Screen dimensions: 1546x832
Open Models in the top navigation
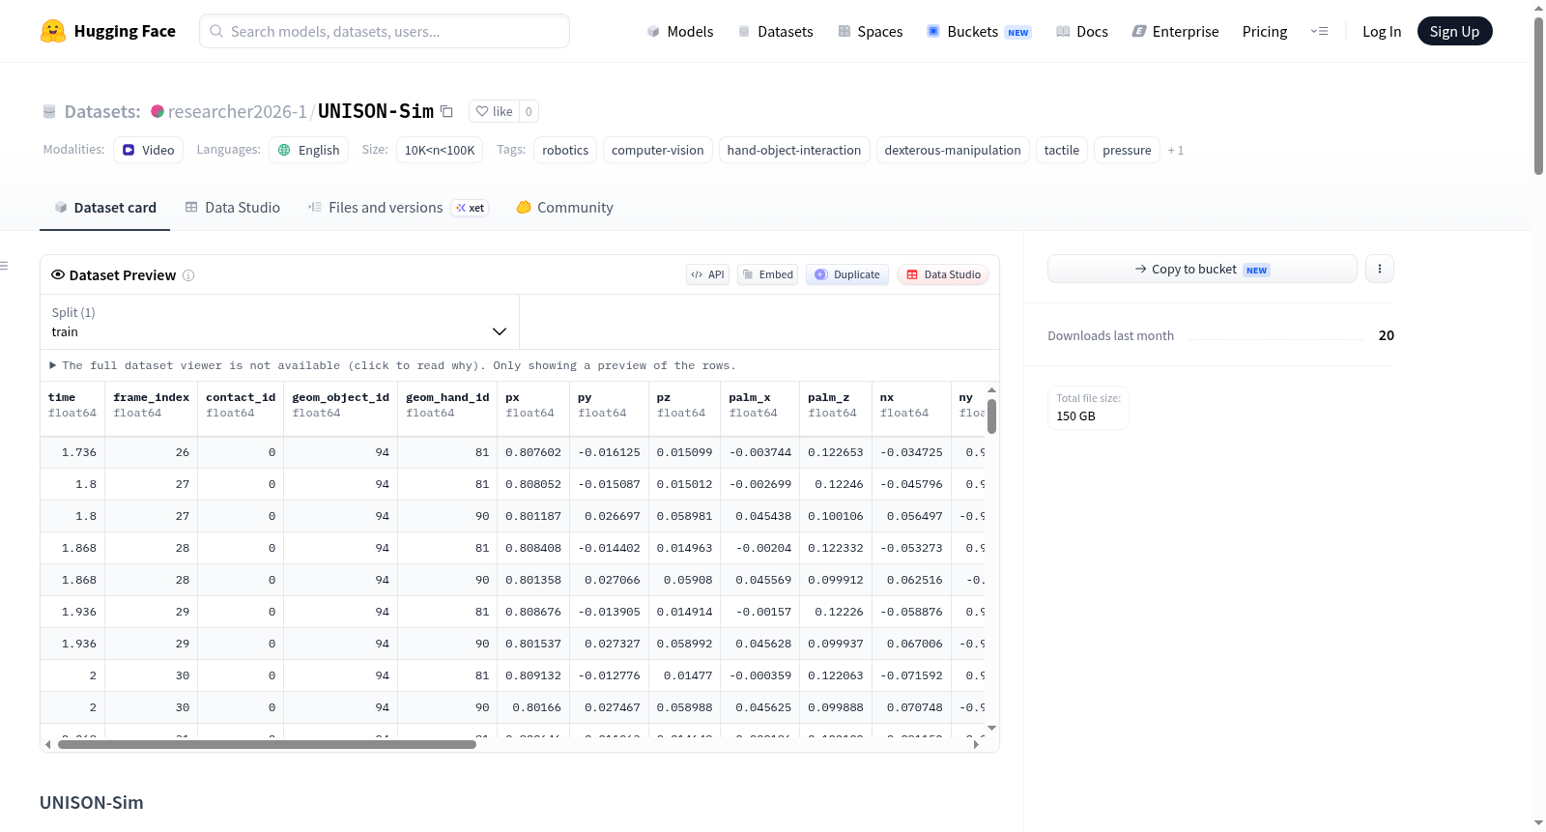point(680,31)
